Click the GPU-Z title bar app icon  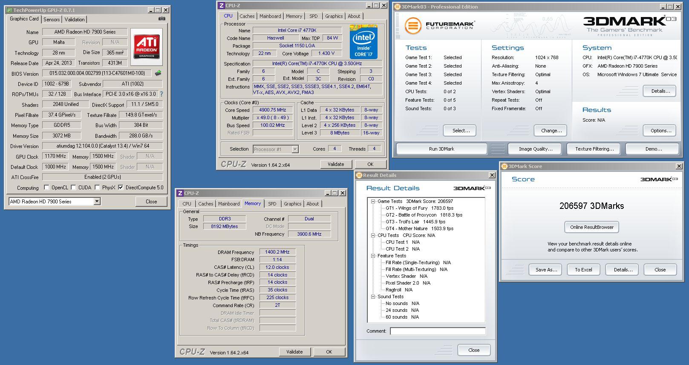pos(10,10)
